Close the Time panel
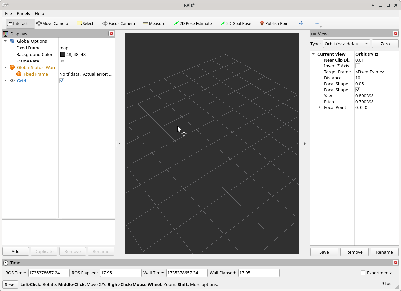 396,262
